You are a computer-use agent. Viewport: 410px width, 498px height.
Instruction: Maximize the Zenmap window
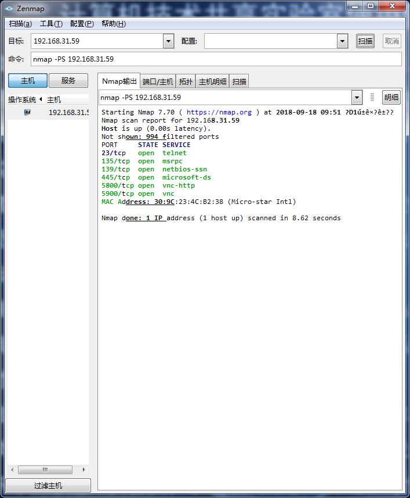[371, 6]
